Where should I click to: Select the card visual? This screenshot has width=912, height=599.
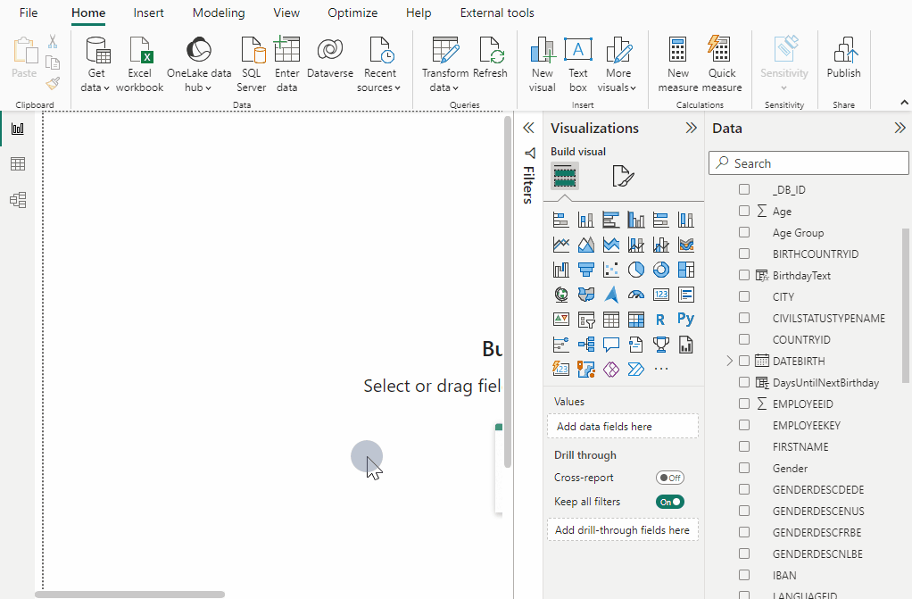(x=660, y=295)
